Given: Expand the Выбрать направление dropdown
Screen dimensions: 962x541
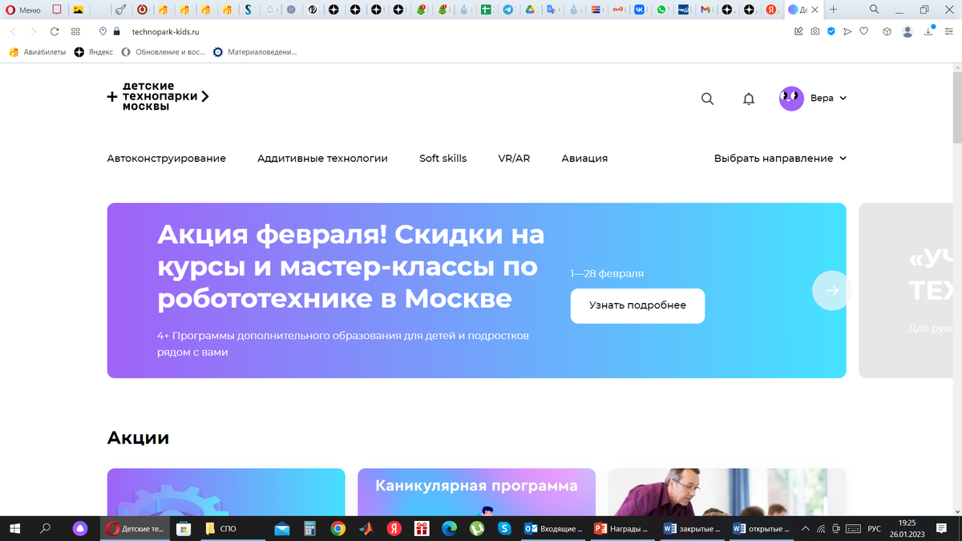Looking at the screenshot, I should click(x=780, y=158).
